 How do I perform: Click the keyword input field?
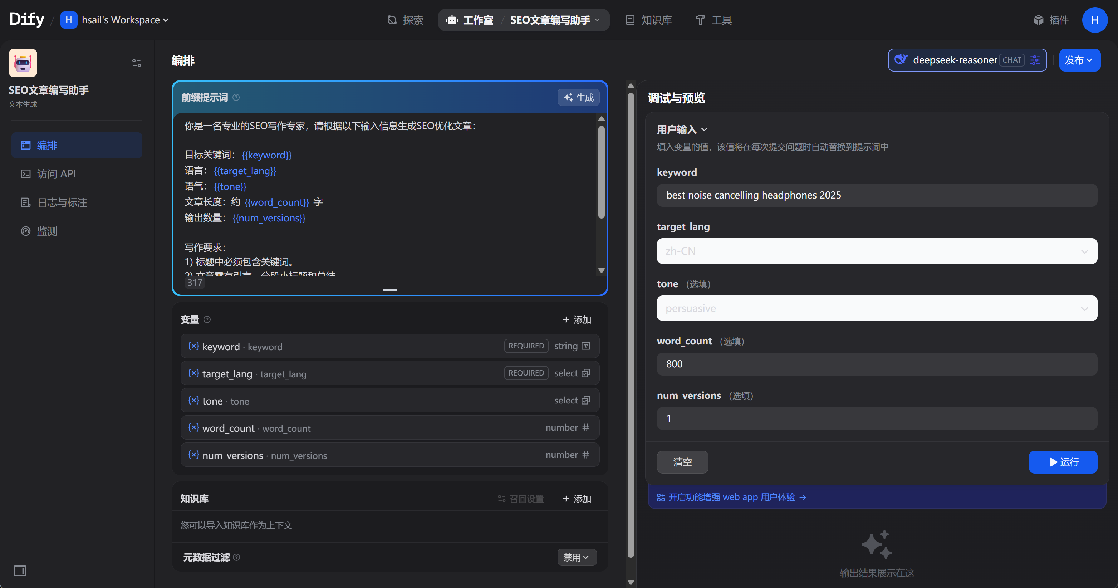[877, 195]
